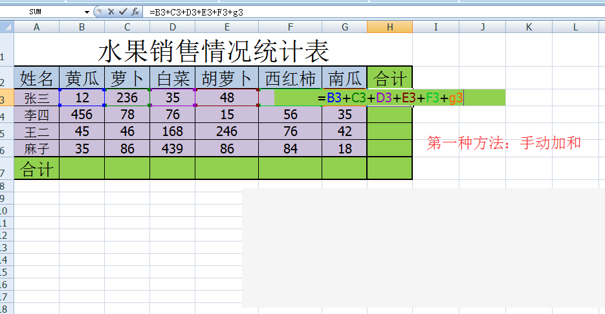Click cell C4 with value 78

[127, 115]
